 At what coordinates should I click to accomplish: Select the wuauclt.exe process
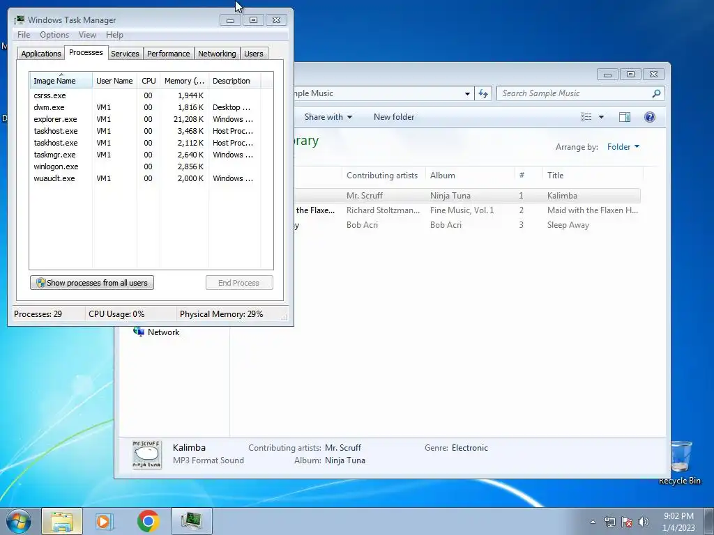pyautogui.click(x=54, y=178)
